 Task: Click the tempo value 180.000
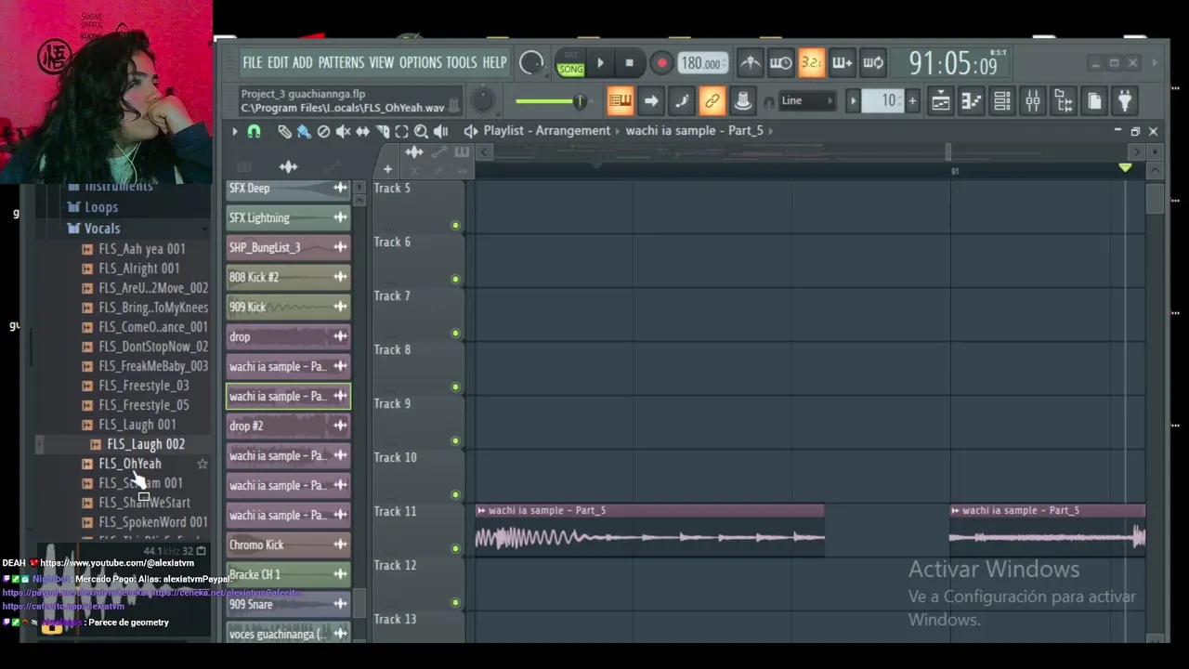click(x=702, y=63)
